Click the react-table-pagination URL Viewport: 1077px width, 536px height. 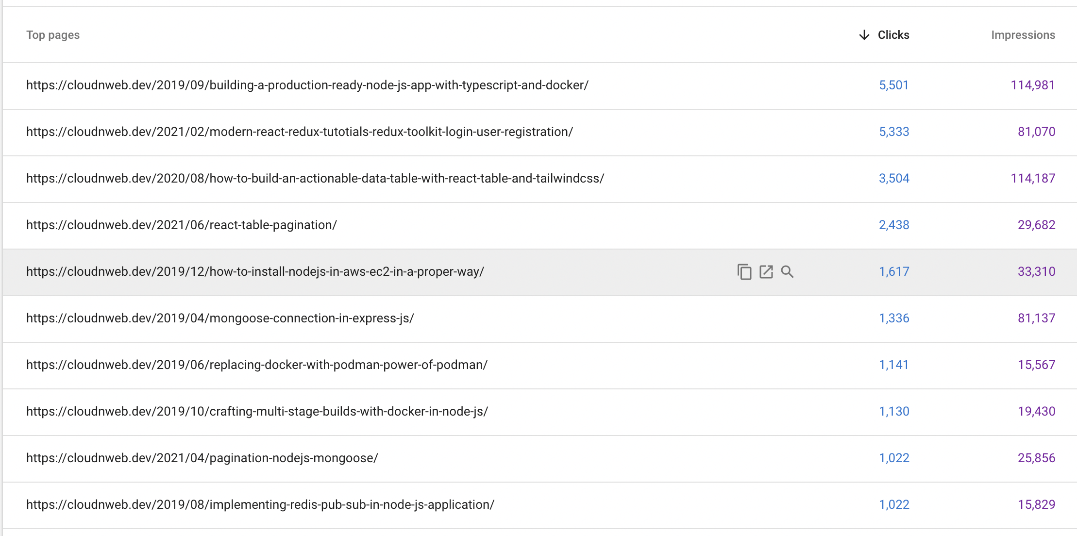(x=181, y=225)
